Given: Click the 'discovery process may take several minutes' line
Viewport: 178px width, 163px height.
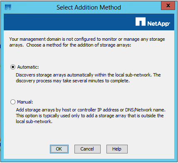Looking at the screenshot, I should point(73,81).
